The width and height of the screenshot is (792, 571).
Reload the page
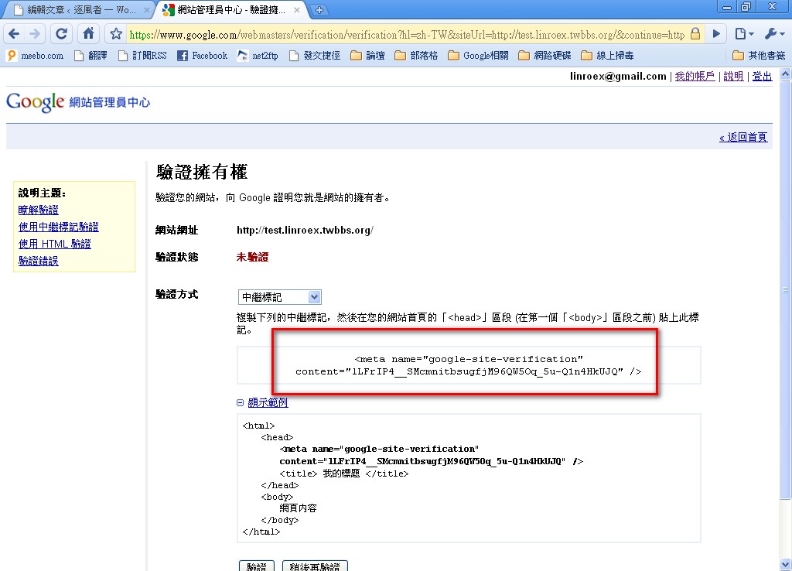[62, 34]
